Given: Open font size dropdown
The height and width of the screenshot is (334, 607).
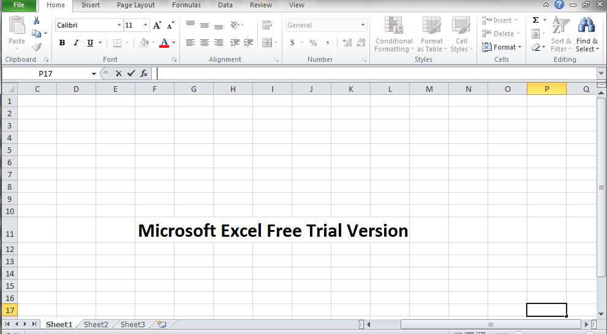Looking at the screenshot, I should click(x=146, y=25).
